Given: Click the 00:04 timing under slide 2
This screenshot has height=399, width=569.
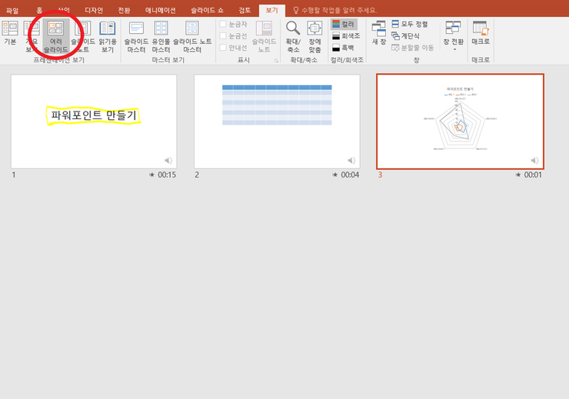Looking at the screenshot, I should pos(350,175).
